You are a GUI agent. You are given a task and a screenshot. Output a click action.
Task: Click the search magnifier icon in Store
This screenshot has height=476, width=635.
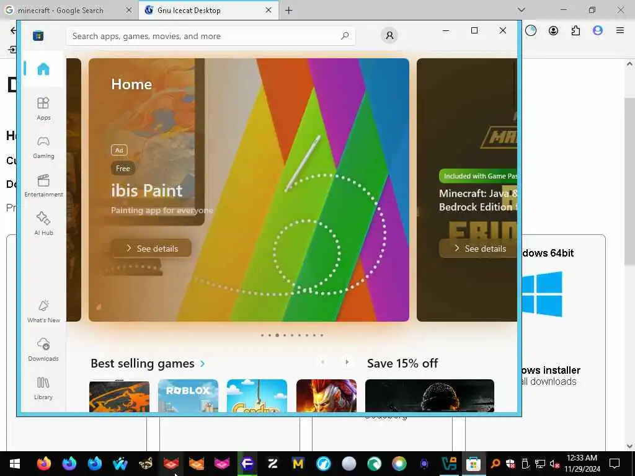345,35
